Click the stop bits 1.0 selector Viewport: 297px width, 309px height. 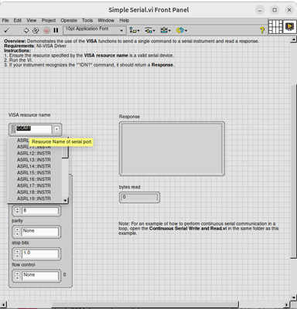point(40,253)
